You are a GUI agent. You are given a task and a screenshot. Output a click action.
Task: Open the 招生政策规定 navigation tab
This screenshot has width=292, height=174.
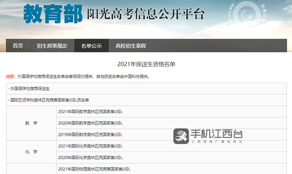point(52,46)
